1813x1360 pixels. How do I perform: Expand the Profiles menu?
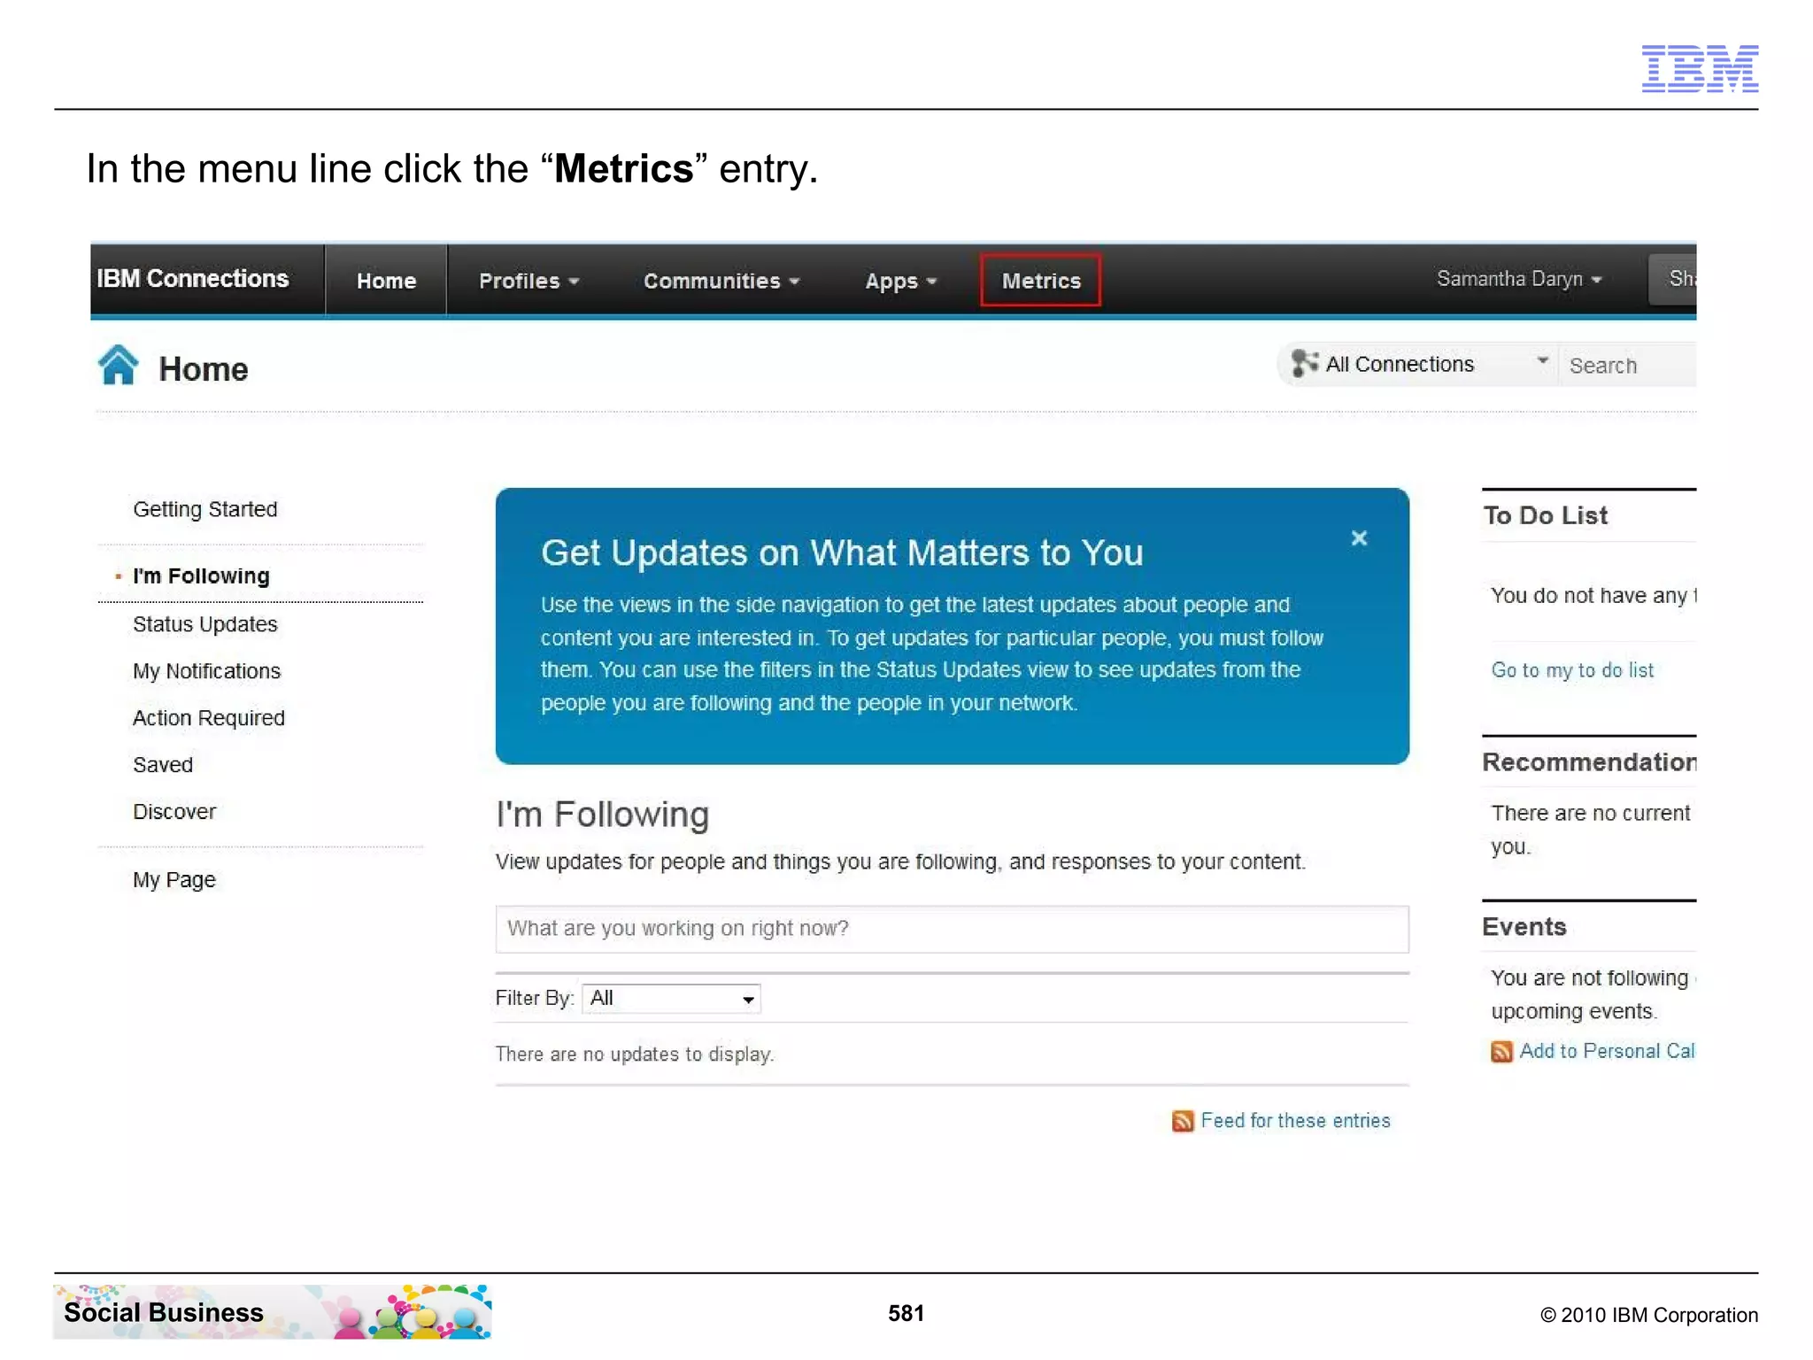(x=528, y=281)
